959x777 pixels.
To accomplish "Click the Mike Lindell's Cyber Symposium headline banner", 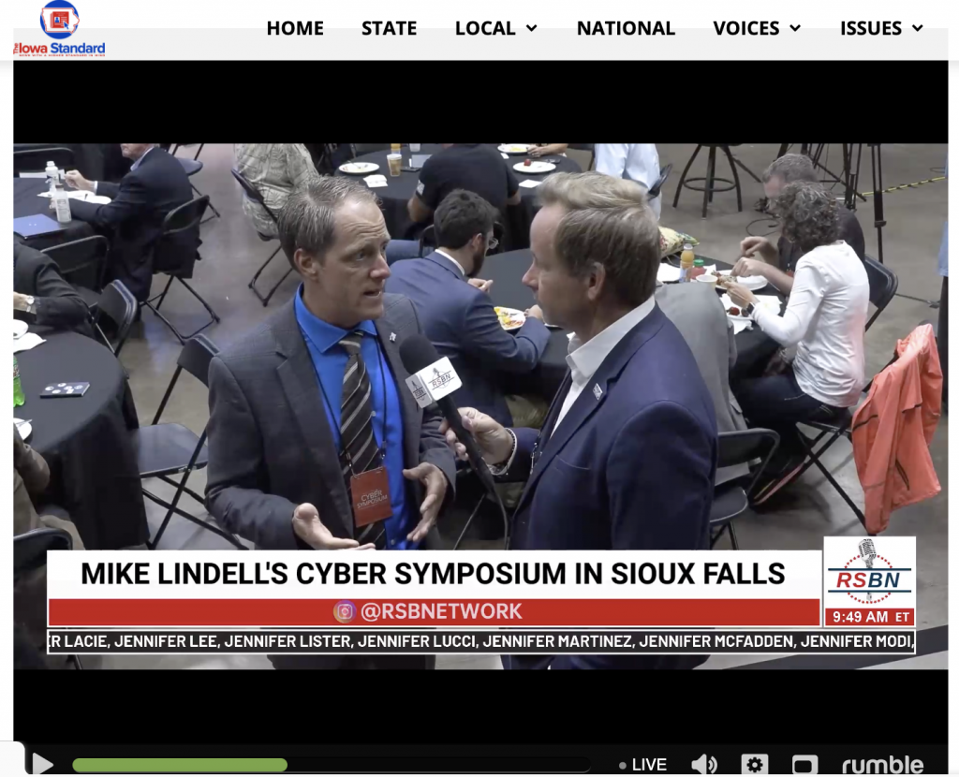I will pyautogui.click(x=434, y=574).
